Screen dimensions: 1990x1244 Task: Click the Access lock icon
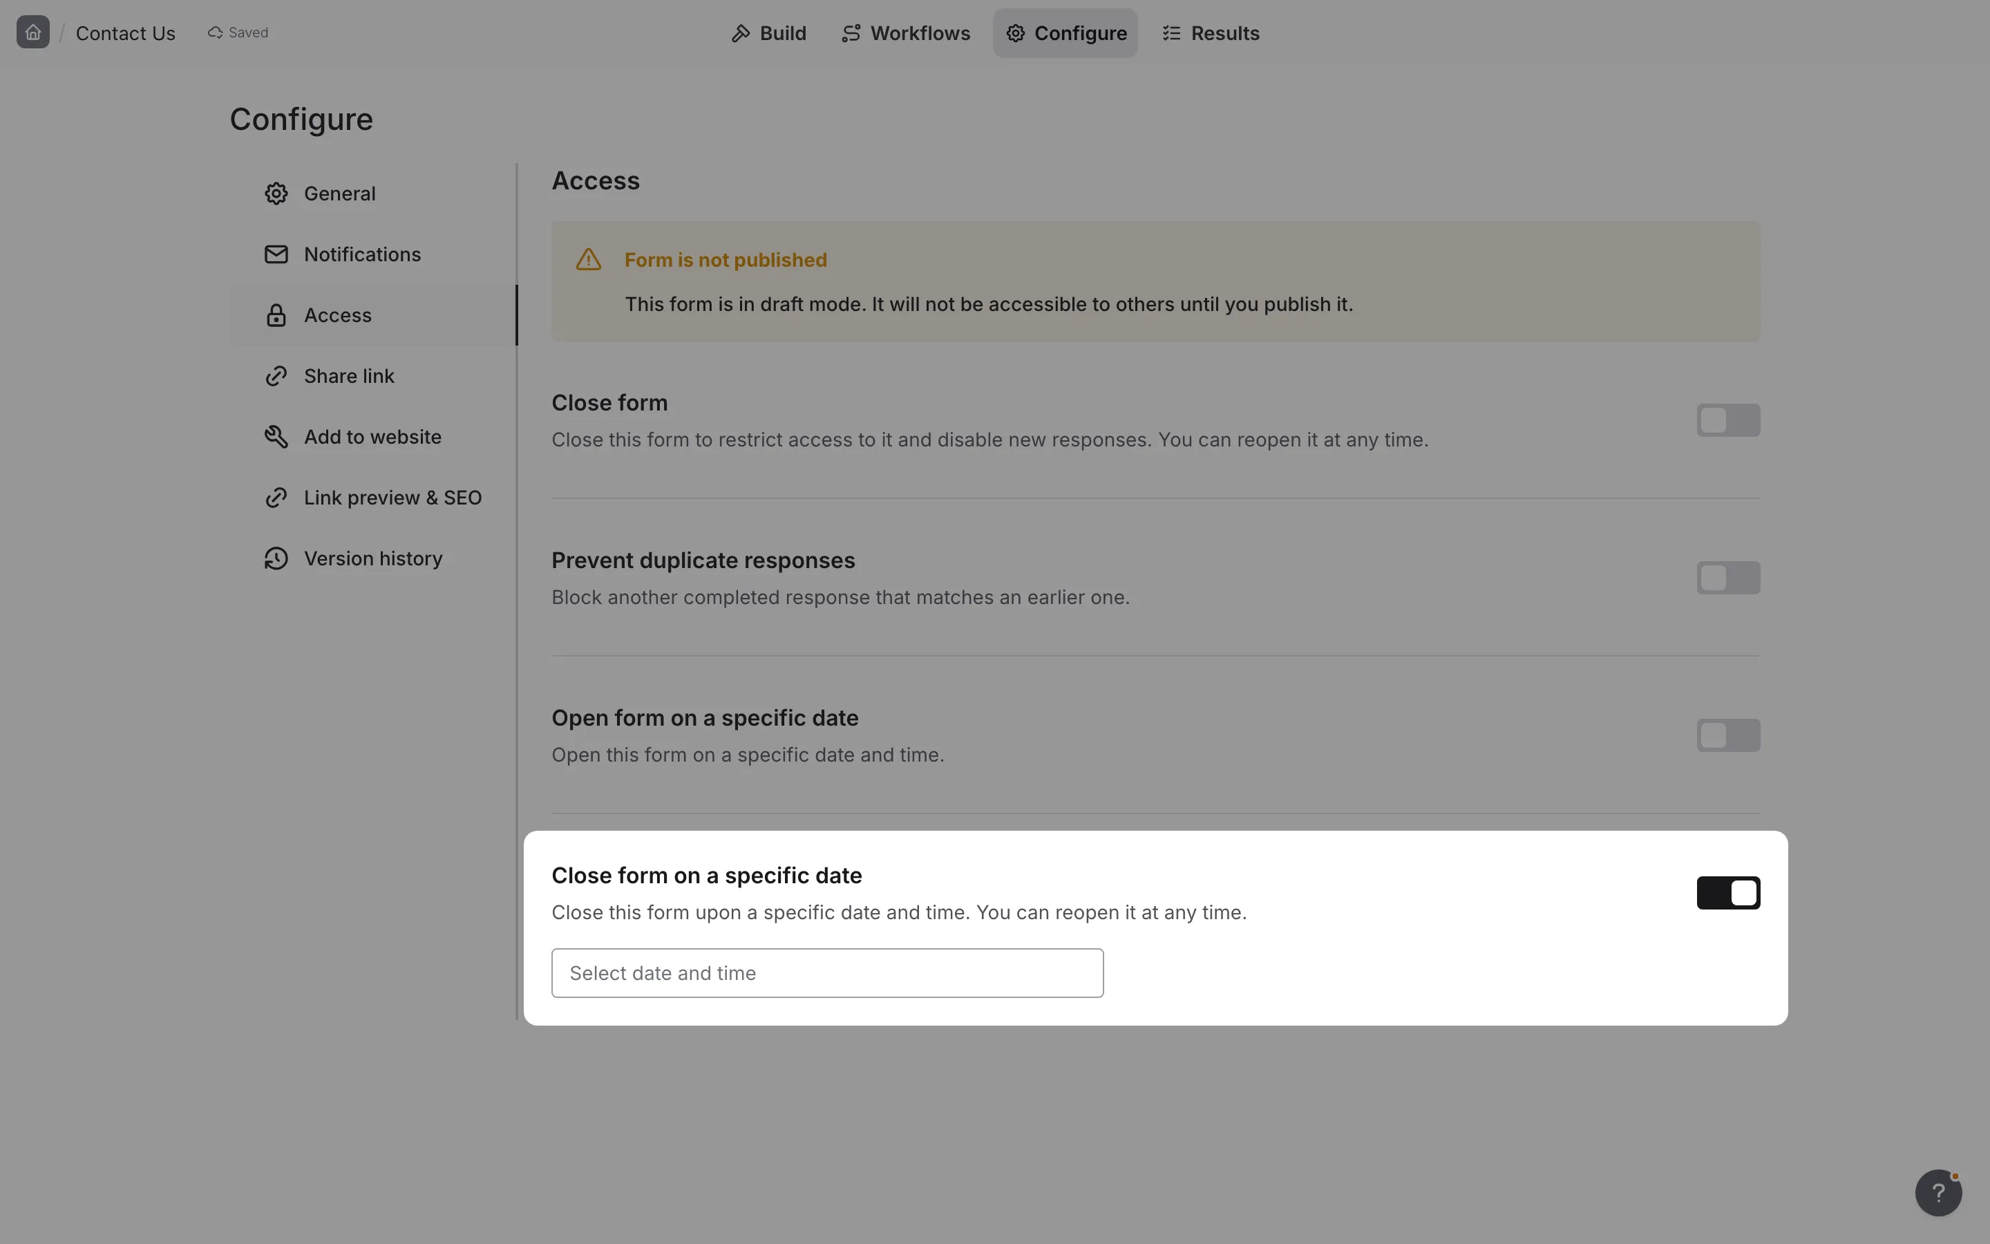tap(276, 315)
